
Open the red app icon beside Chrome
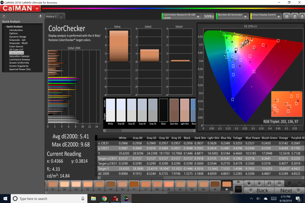click(x=115, y=198)
